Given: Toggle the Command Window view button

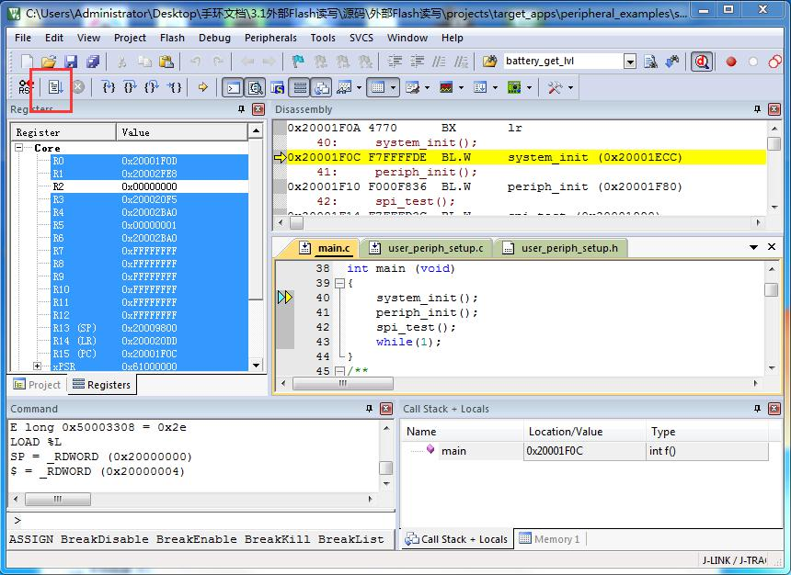Looking at the screenshot, I should coord(233,87).
